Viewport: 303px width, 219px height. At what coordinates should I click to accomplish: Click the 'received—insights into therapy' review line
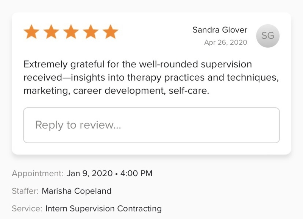tap(151, 78)
